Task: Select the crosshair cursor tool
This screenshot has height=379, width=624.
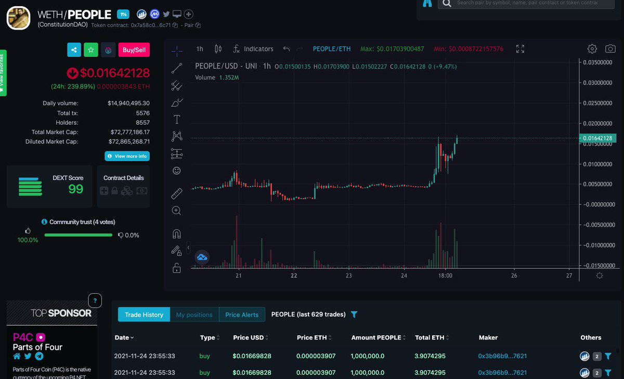Action: tap(177, 50)
